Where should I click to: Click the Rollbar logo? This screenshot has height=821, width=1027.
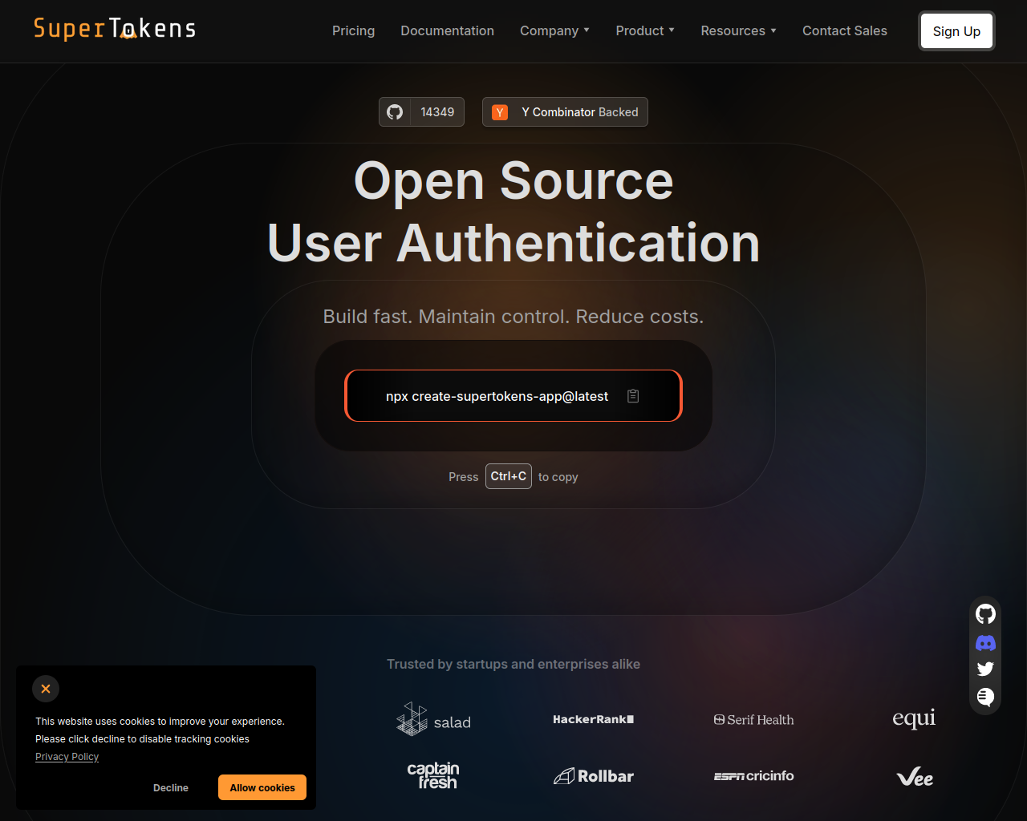[594, 776]
